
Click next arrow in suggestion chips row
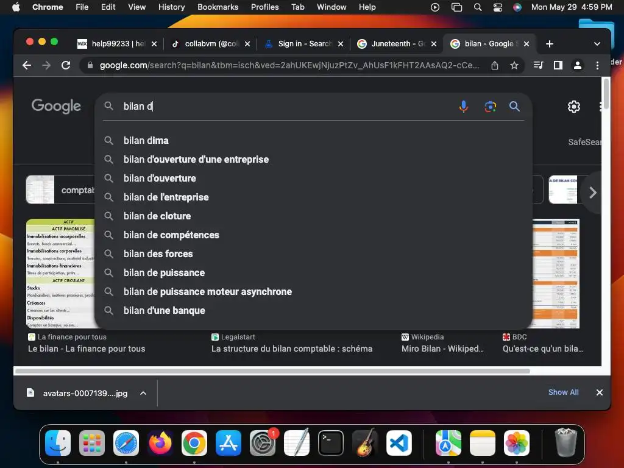pos(592,193)
